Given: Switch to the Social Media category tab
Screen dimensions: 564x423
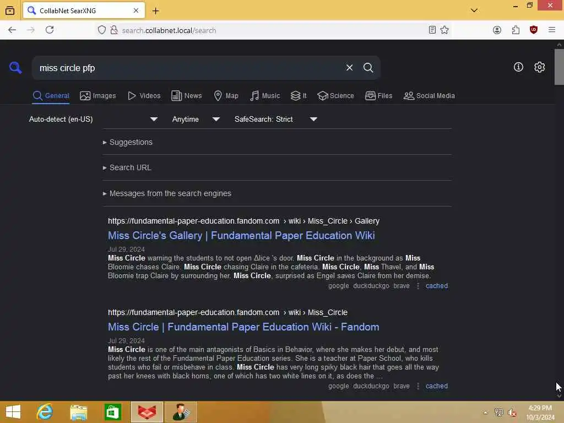Looking at the screenshot, I should (429, 96).
